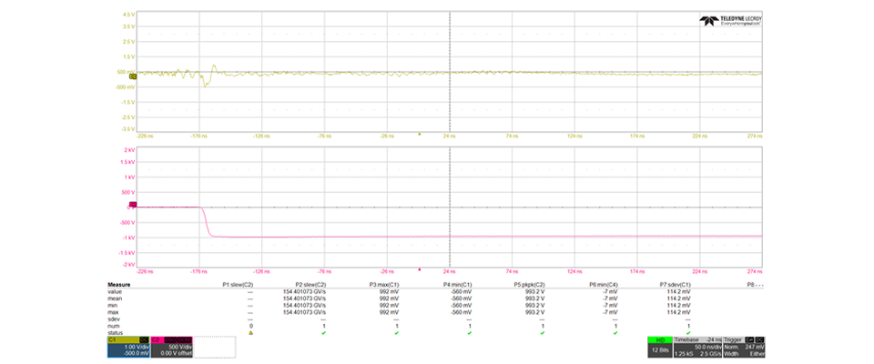Click the DC coupling badge in C1 descriptor

[143, 339]
